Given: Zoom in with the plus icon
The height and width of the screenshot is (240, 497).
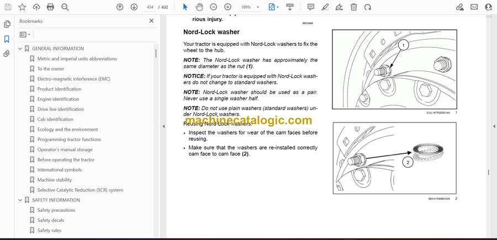Looking at the screenshot, I should (x=228, y=7).
